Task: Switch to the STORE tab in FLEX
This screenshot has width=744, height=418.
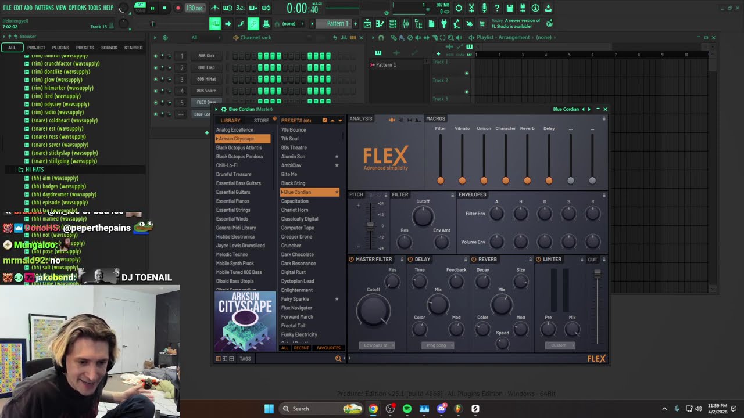Action: click(x=261, y=121)
